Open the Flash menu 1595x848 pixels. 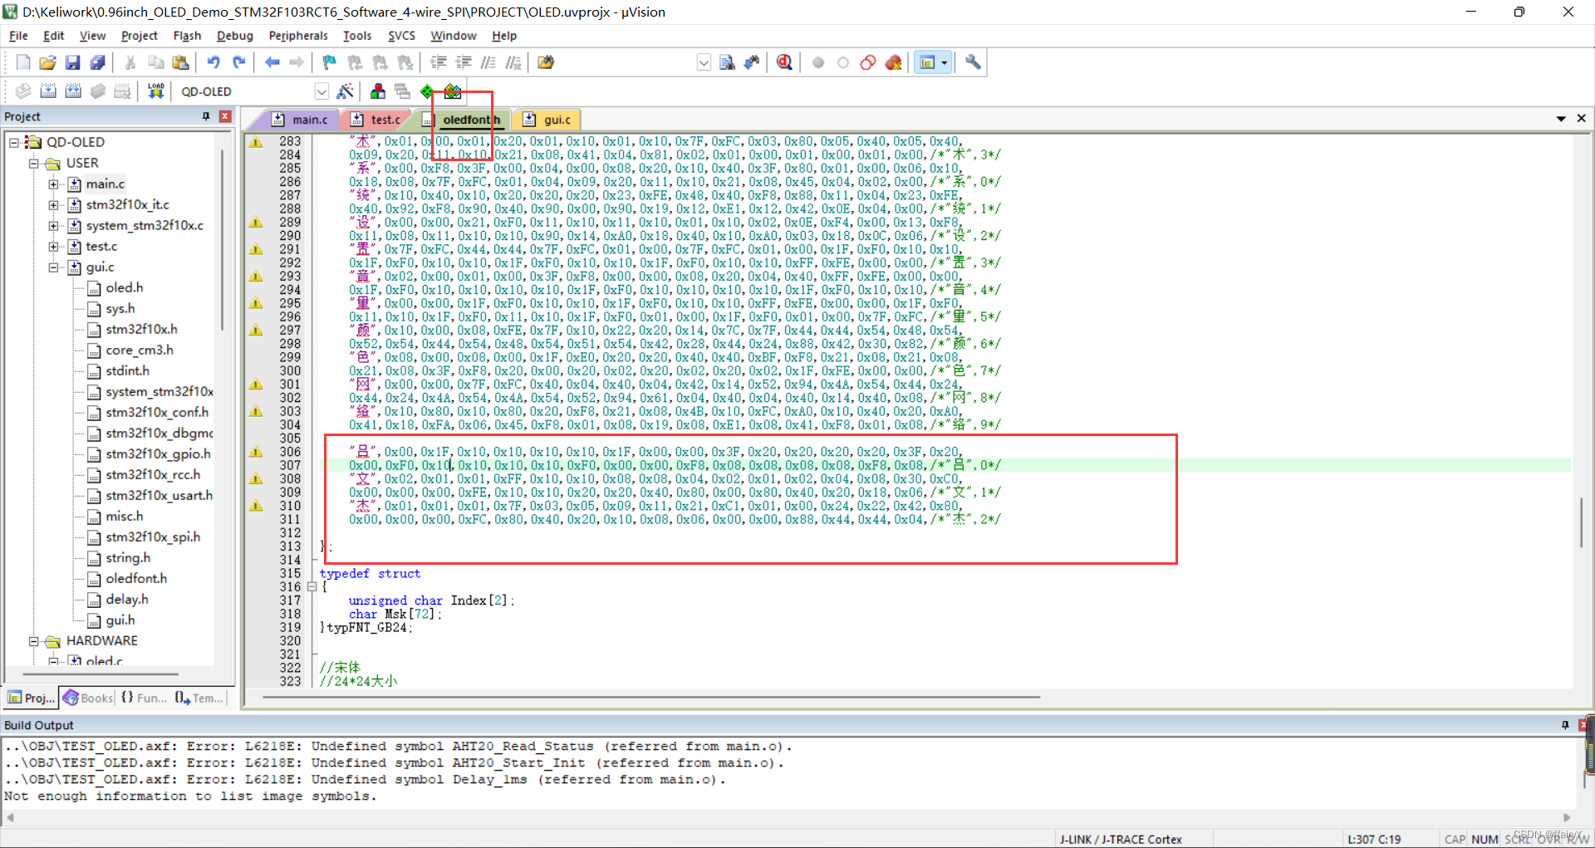tap(187, 36)
